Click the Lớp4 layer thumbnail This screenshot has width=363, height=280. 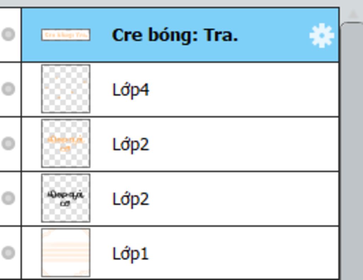coord(66,89)
